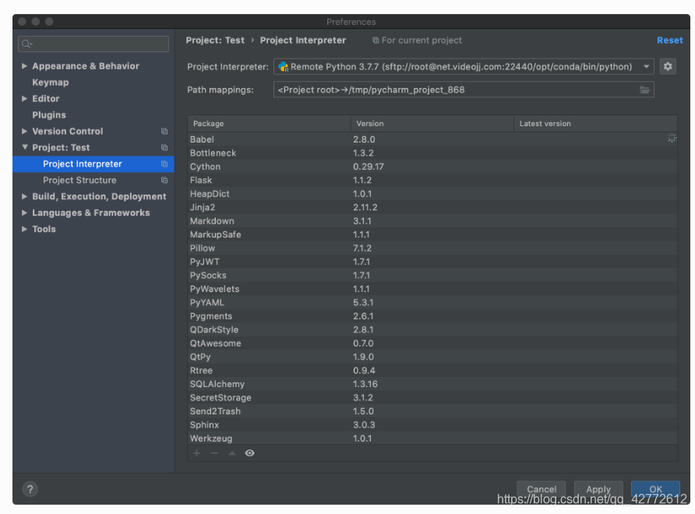Viewport: 695px width, 514px height.
Task: Select Project Interpreter tree item
Action: pyautogui.click(x=93, y=164)
